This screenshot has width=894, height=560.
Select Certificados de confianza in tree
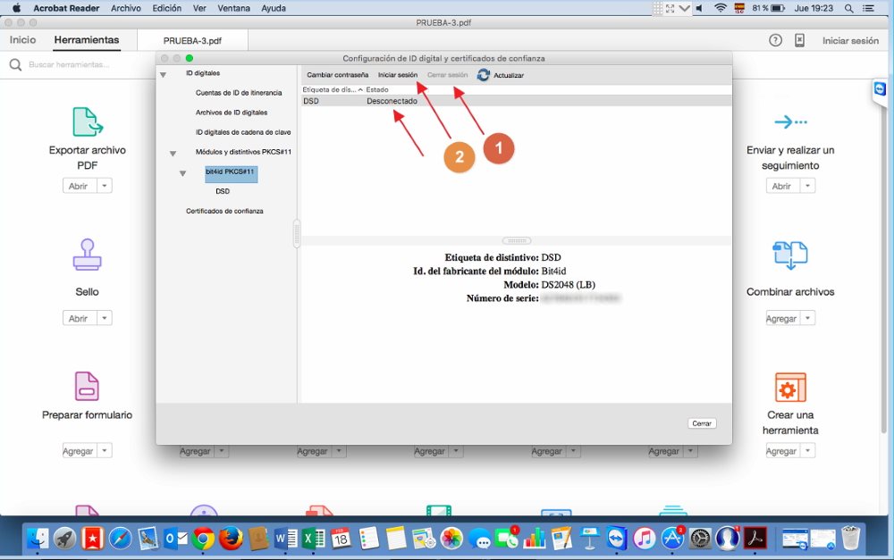point(224,211)
